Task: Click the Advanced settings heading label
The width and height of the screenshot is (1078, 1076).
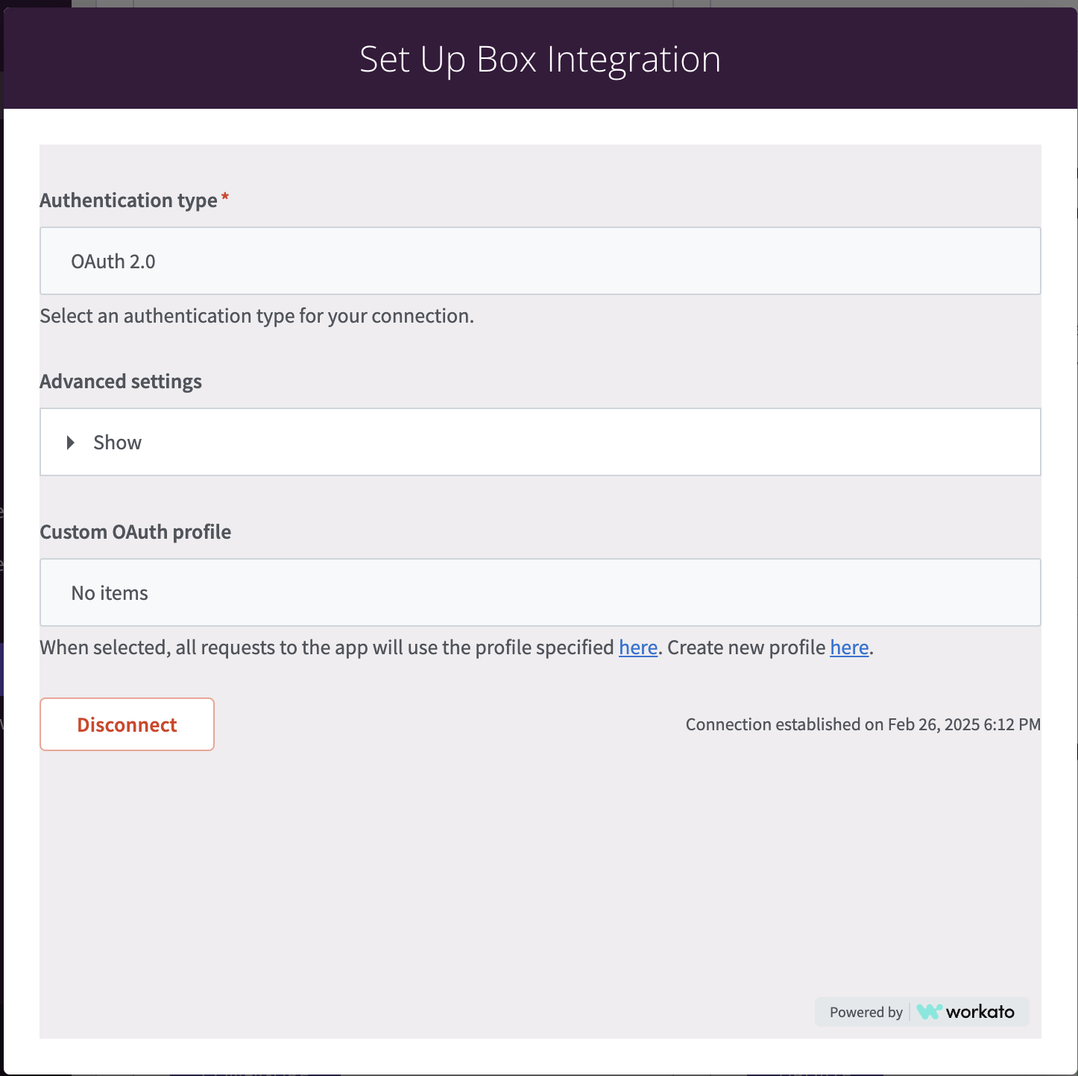Action: (x=121, y=382)
